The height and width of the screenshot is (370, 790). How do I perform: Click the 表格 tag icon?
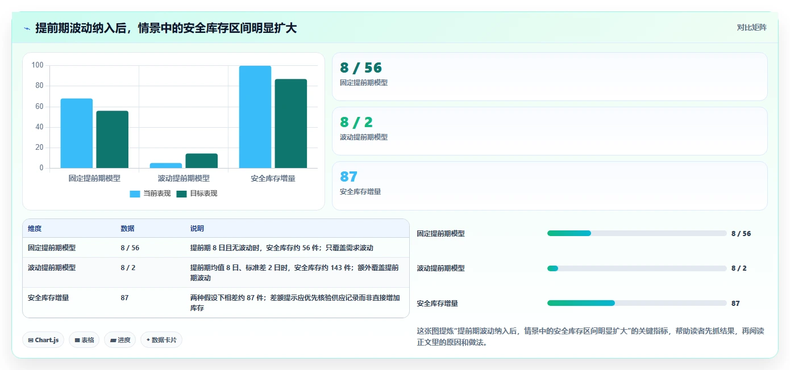click(77, 340)
